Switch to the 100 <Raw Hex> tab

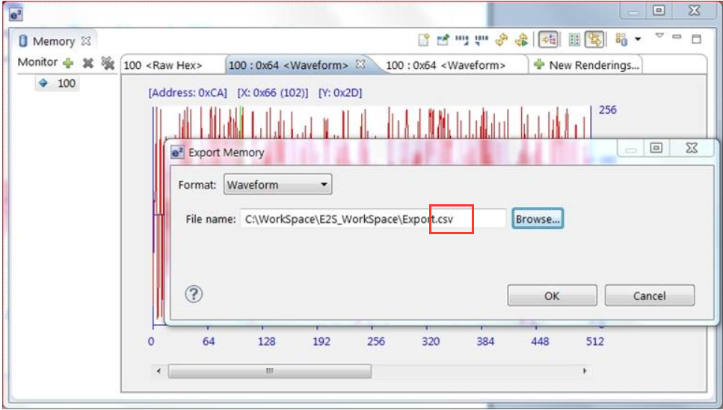point(163,66)
